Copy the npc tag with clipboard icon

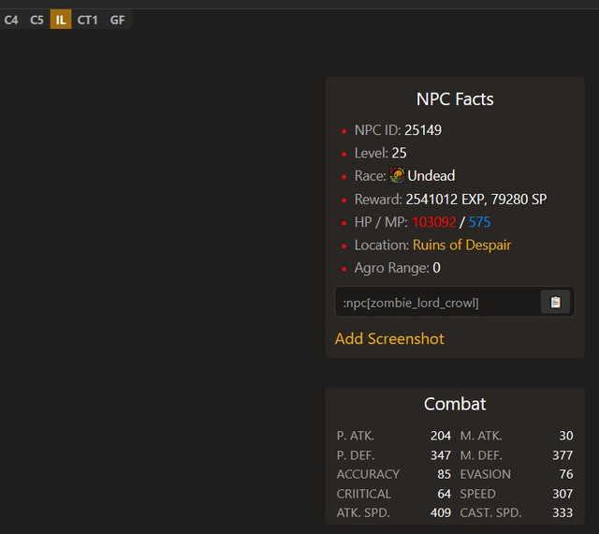click(555, 303)
